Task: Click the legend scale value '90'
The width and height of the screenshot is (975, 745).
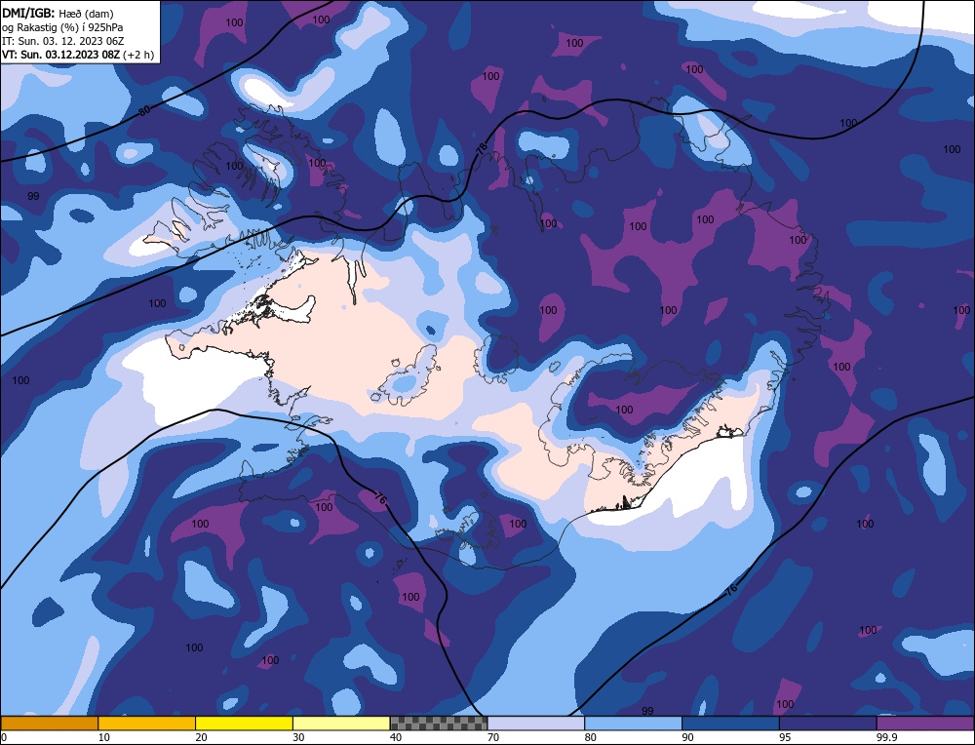Action: click(687, 737)
